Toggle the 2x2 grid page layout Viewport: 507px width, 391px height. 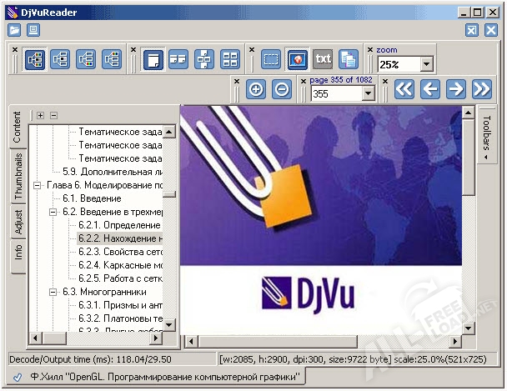pos(229,59)
